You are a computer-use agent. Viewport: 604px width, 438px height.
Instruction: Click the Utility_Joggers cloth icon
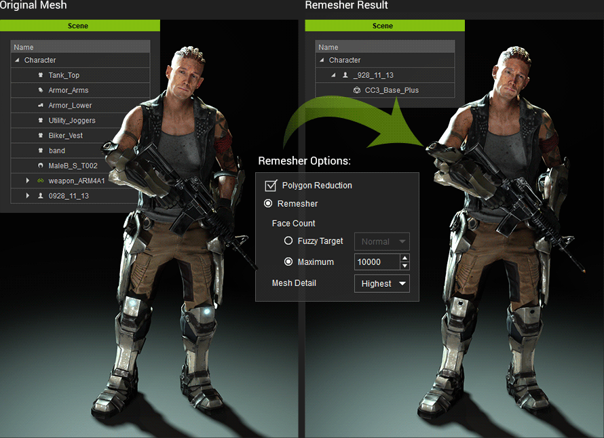(41, 121)
